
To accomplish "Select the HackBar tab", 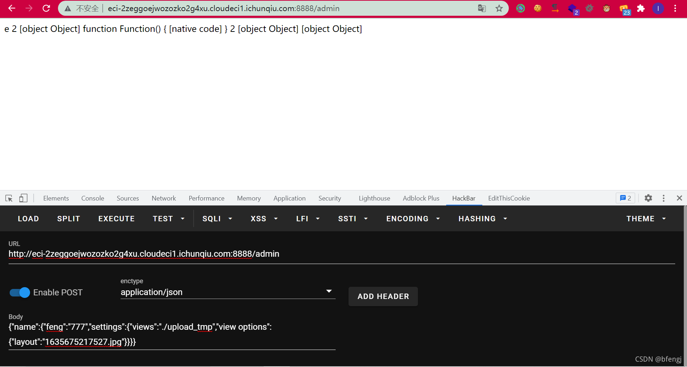I will click(464, 198).
